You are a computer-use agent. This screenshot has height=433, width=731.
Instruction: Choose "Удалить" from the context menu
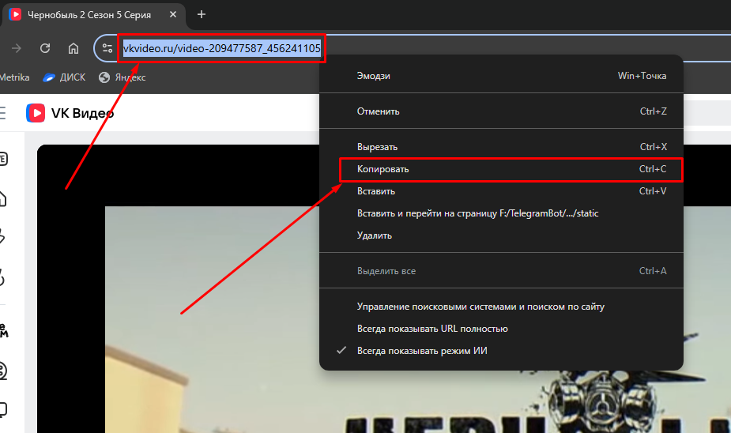click(x=374, y=235)
